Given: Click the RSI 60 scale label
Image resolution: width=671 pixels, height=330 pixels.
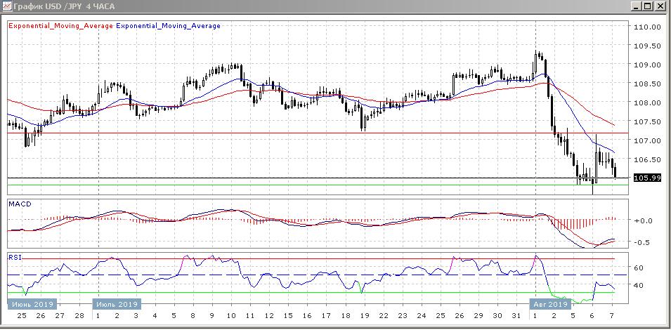Looking at the screenshot, I should coord(639,268).
